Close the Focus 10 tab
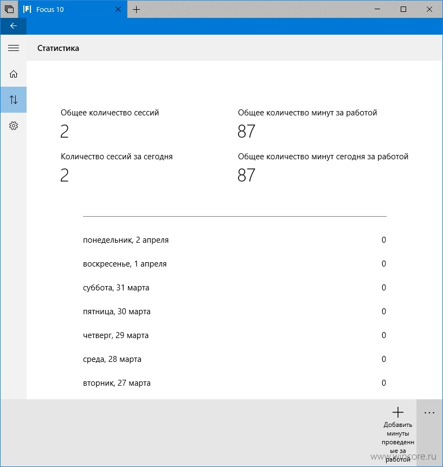Screen dimensions: 443x467 [118, 9]
